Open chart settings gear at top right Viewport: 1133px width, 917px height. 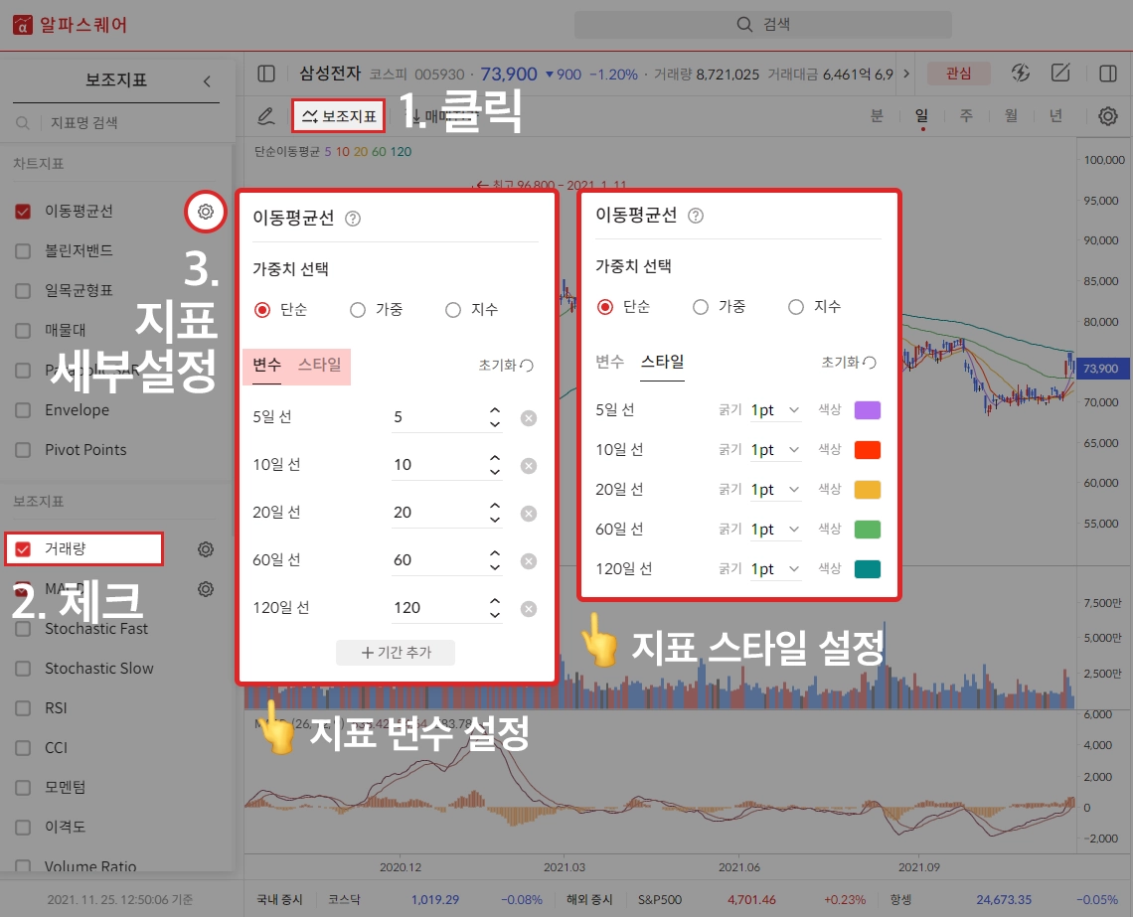click(1108, 116)
